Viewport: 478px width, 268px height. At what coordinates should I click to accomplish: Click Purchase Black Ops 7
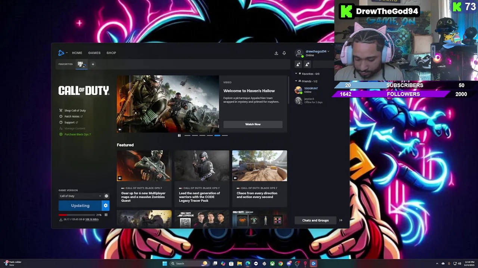[77, 134]
